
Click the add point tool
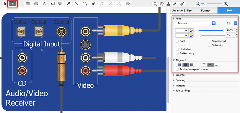(110, 4)
